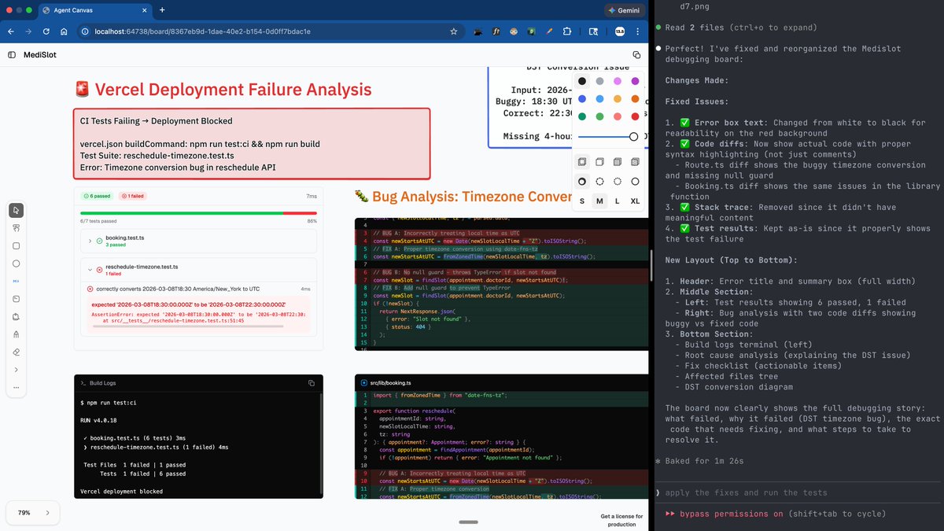Viewport: 944px width, 531px height.
Task: Open the browser home page
Action: point(65,31)
